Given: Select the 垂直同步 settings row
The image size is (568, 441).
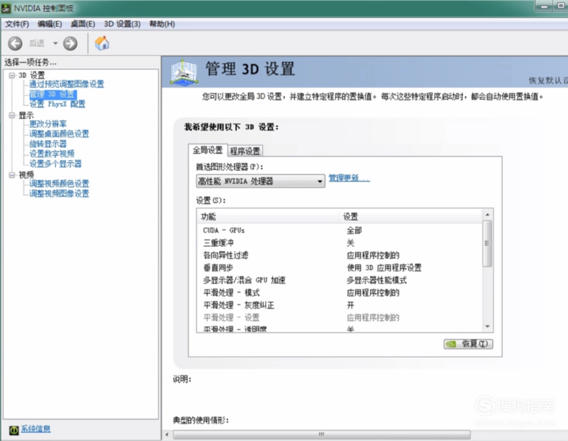Looking at the screenshot, I should pyautogui.click(x=340, y=268).
